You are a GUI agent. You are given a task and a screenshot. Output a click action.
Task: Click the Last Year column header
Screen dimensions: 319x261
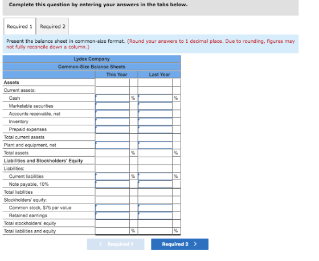(159, 75)
